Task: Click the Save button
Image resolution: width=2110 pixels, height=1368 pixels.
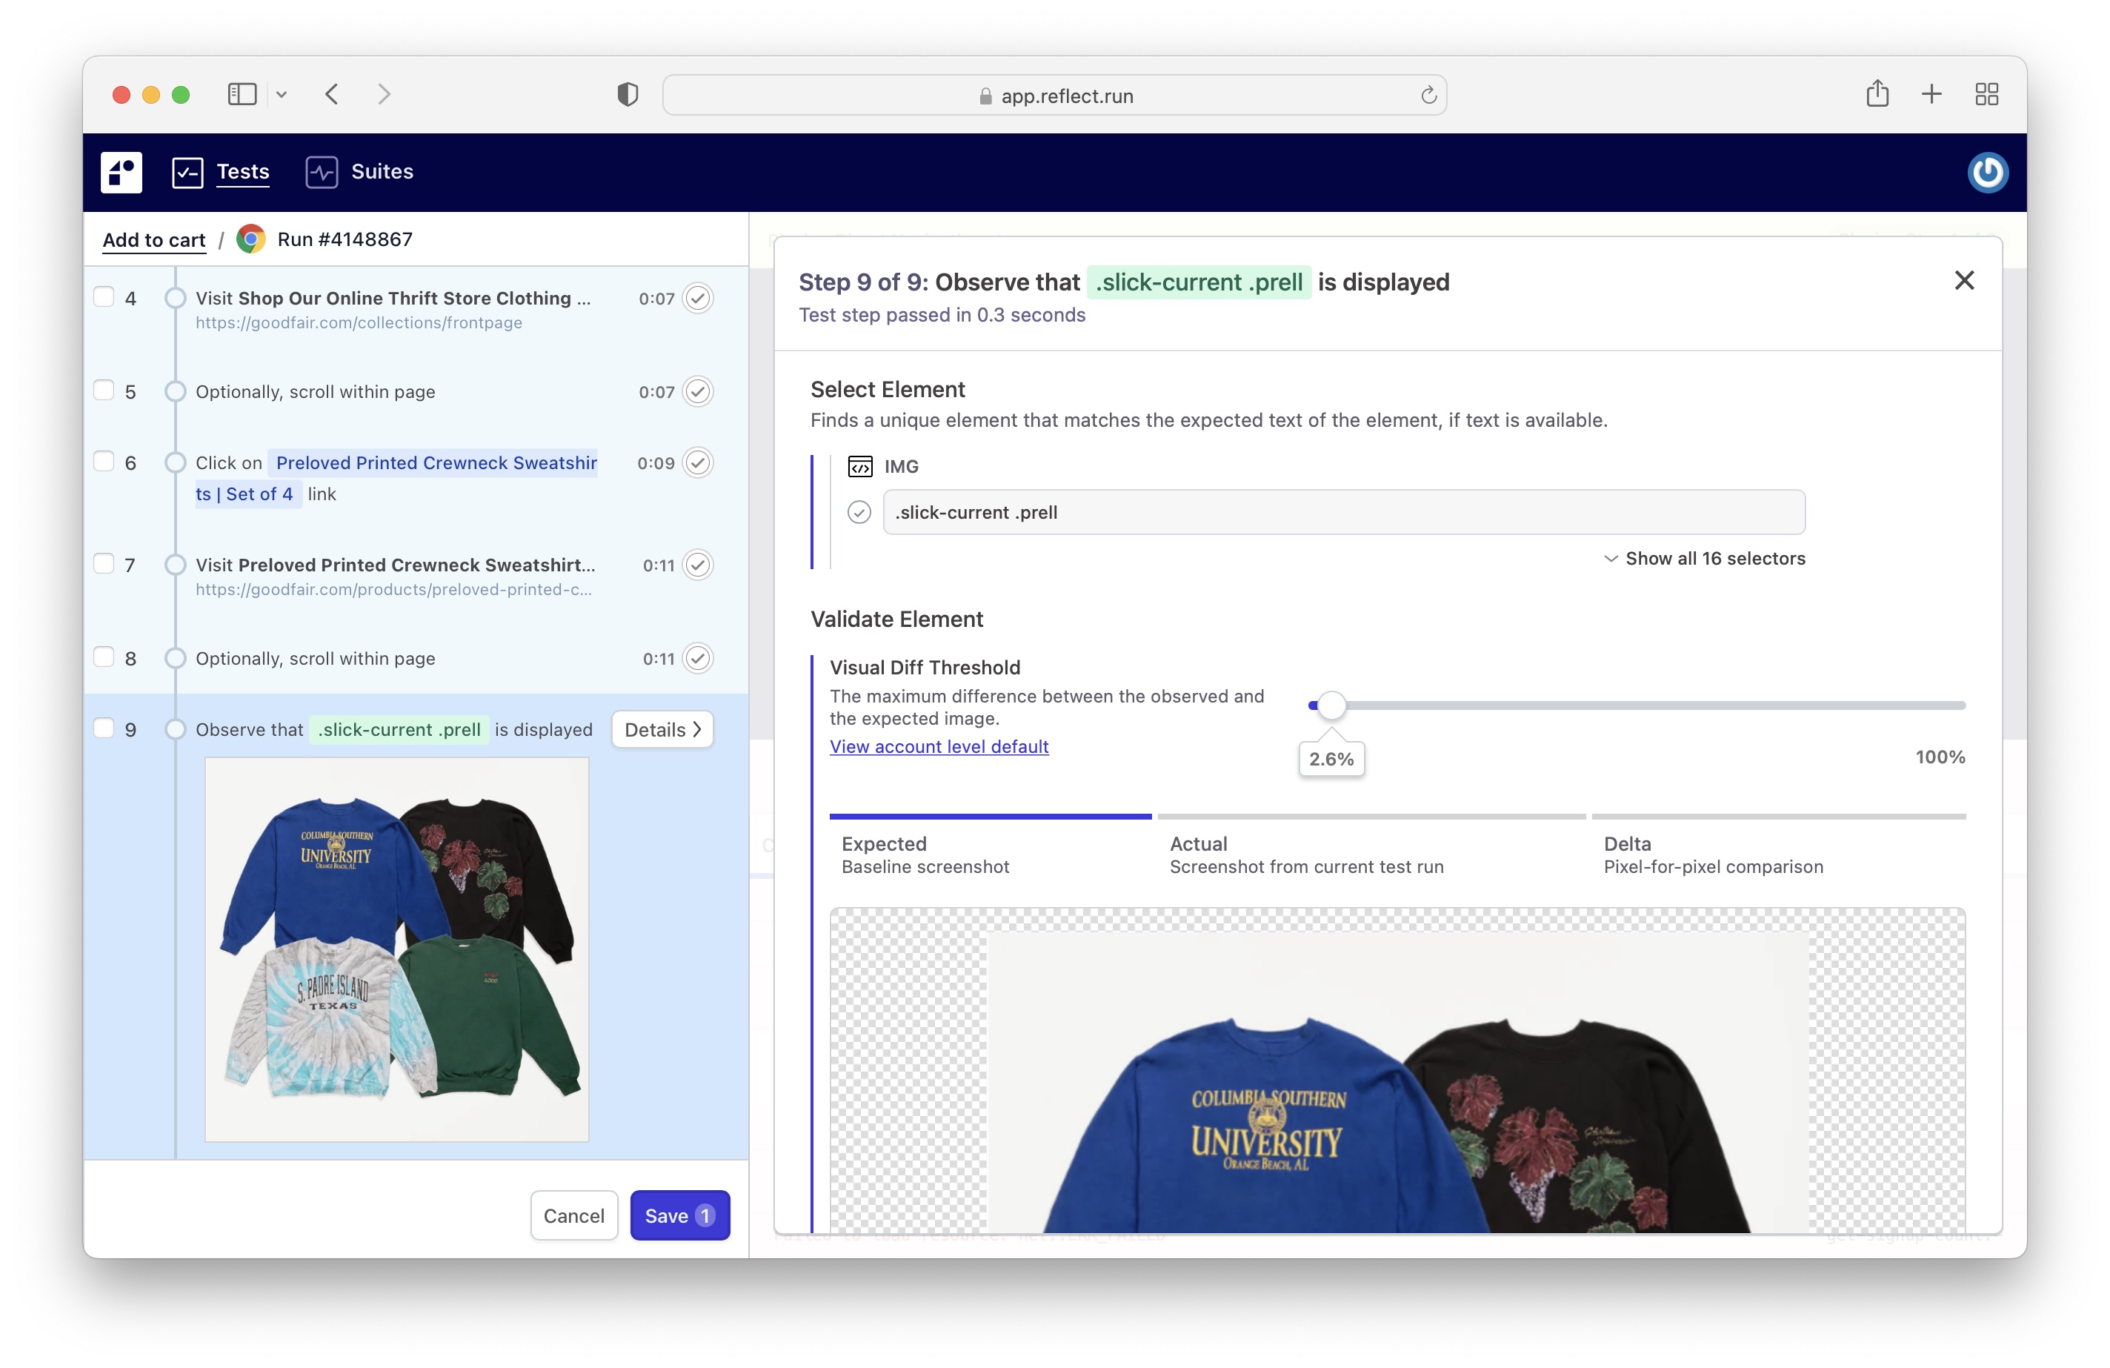Action: click(679, 1215)
